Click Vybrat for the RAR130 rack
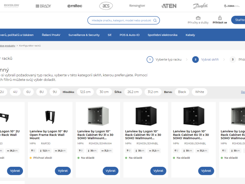 tap(63, 171)
